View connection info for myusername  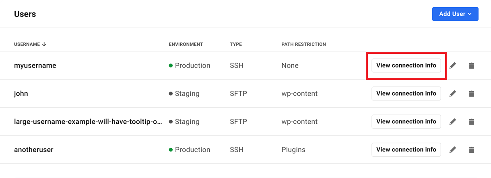point(406,65)
